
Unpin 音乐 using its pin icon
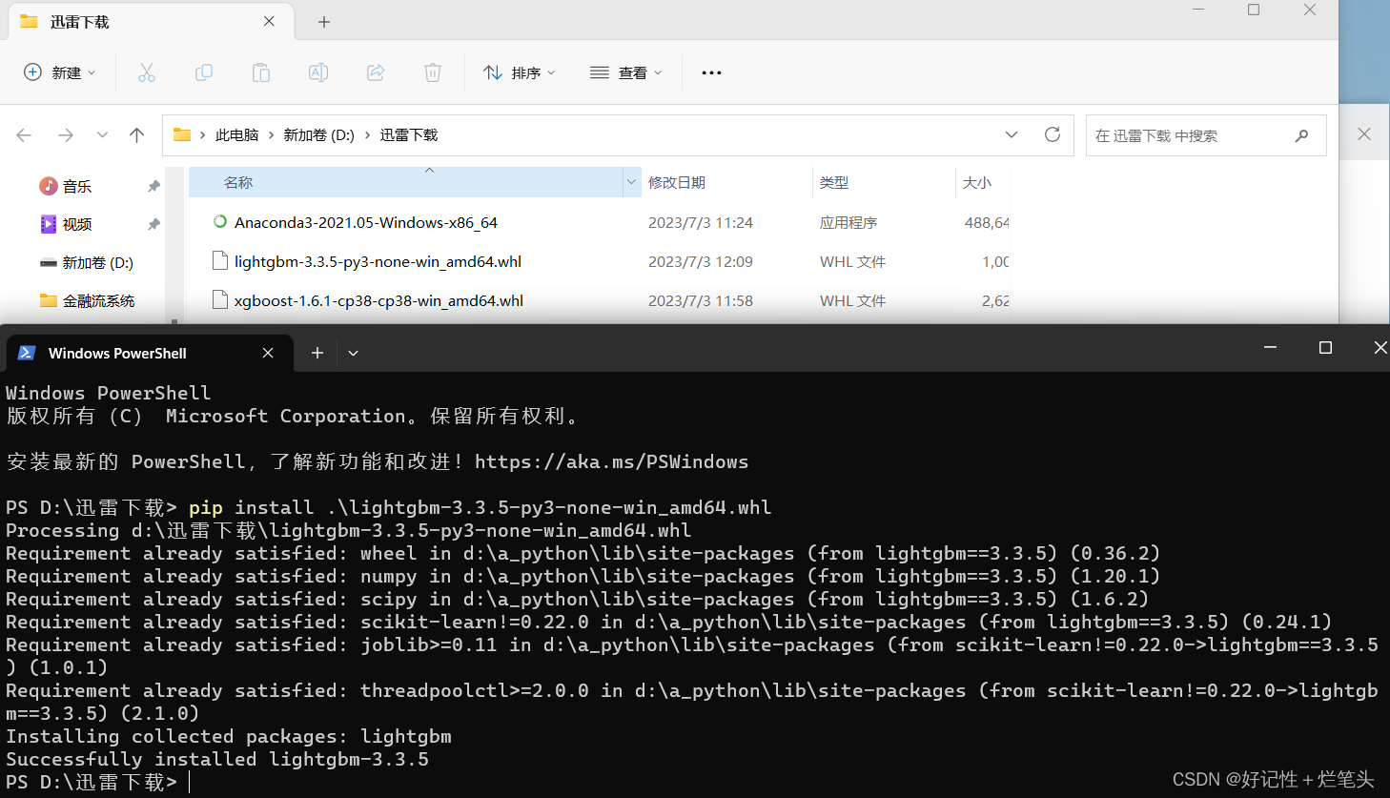click(153, 186)
